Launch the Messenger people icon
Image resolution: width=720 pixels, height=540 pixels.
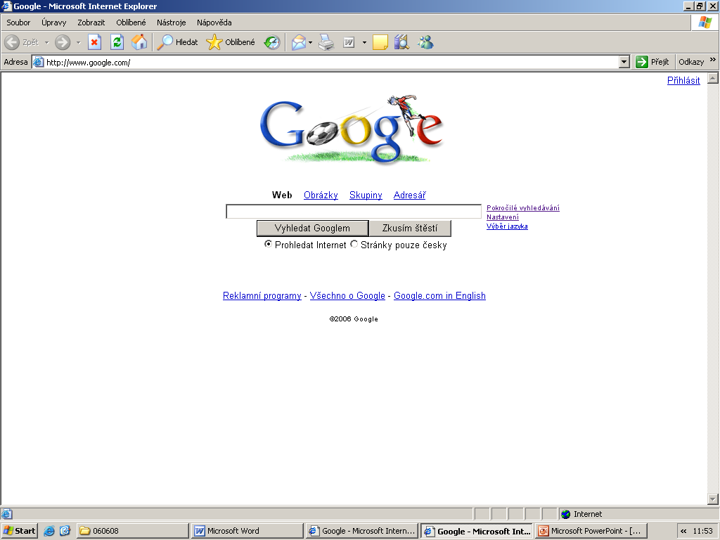pyautogui.click(x=425, y=42)
